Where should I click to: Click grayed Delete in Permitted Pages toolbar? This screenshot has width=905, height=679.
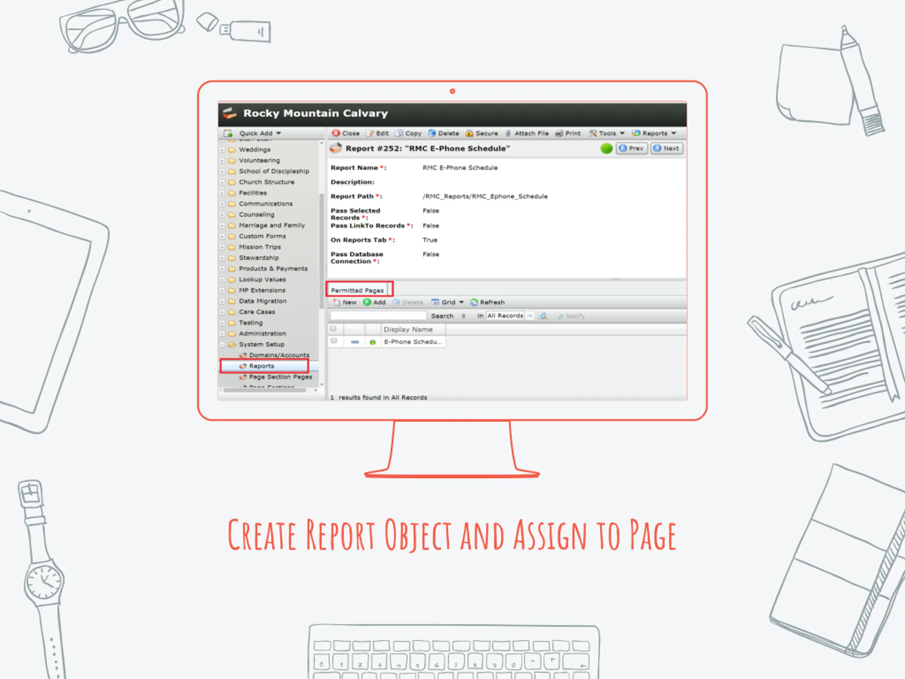(408, 302)
